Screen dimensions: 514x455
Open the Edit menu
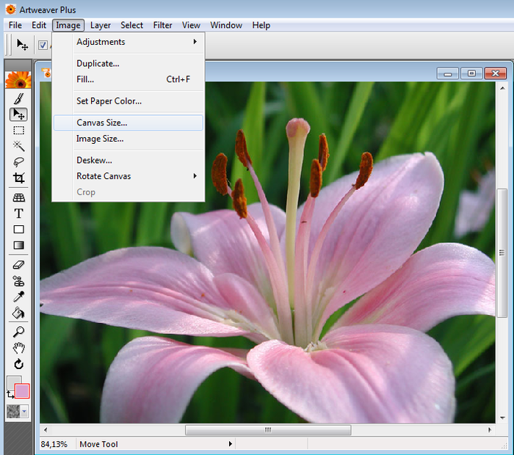click(x=39, y=25)
